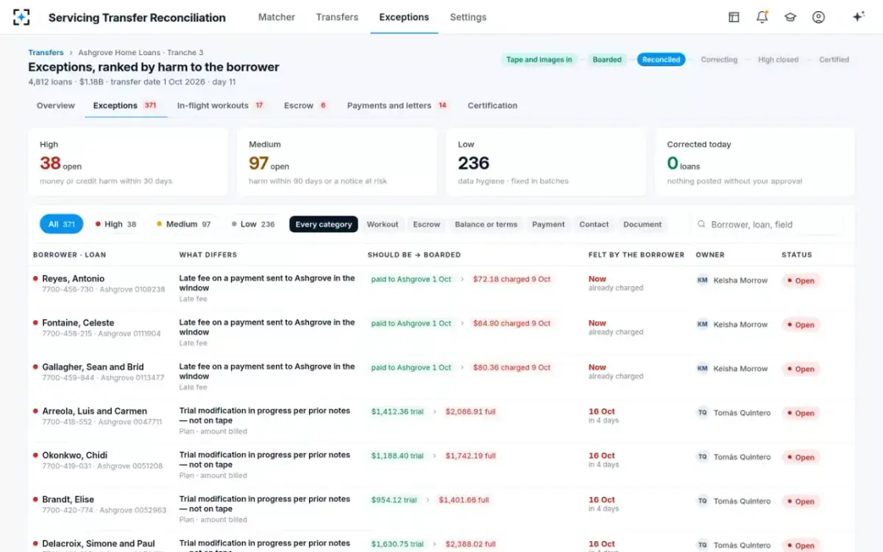Open the Settings top navigation tab

(468, 17)
